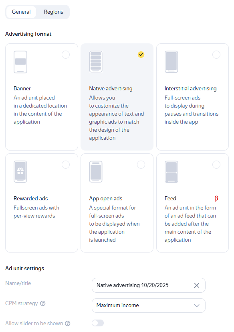Click the Feed format phone icon

pyautogui.click(x=171, y=171)
